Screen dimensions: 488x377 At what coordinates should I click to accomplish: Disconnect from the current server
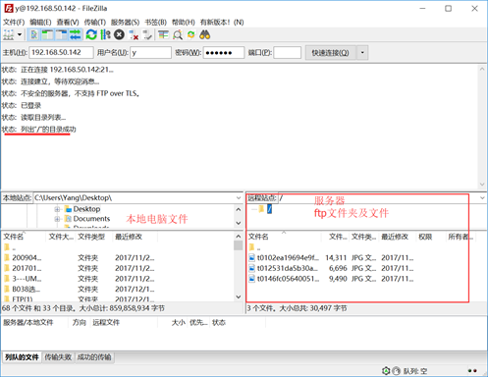[134, 34]
